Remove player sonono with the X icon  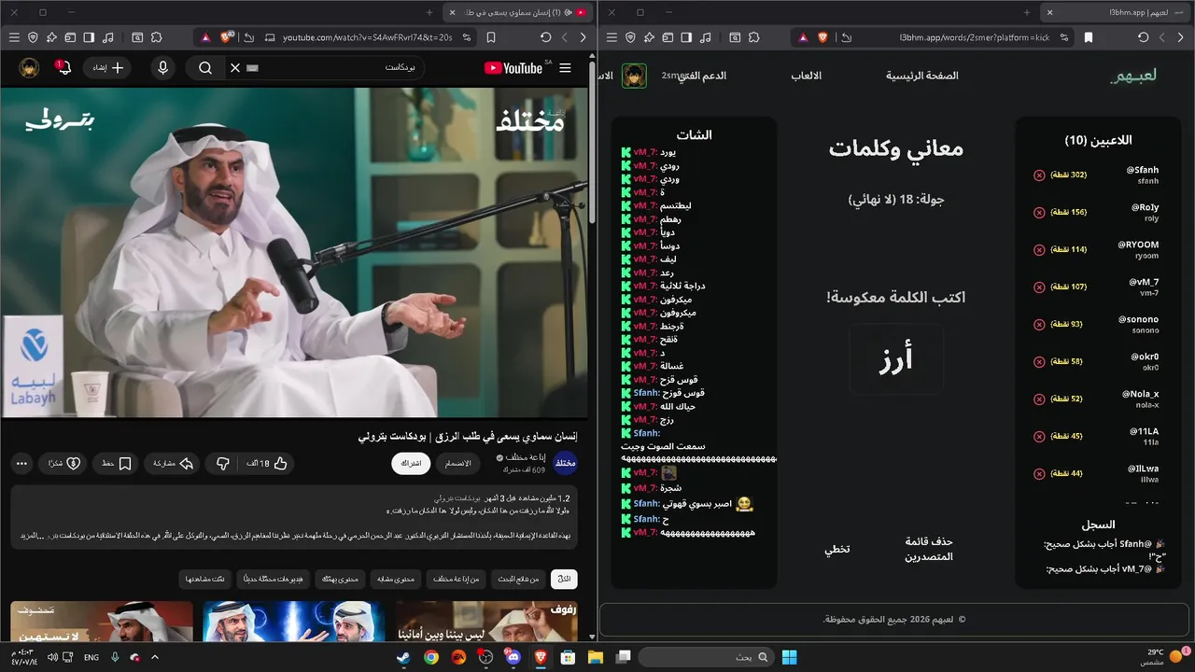click(1039, 325)
